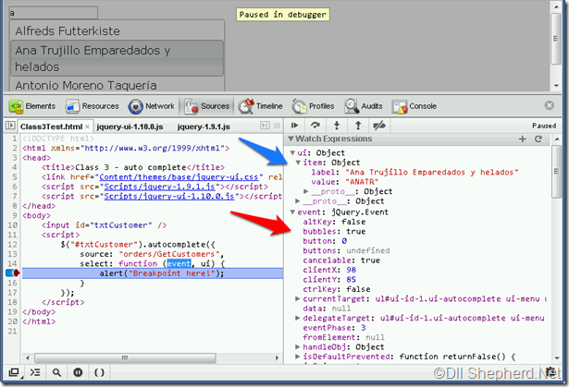Collapse the event jQuery.Event node
This screenshot has height=387, width=569.
[x=292, y=212]
